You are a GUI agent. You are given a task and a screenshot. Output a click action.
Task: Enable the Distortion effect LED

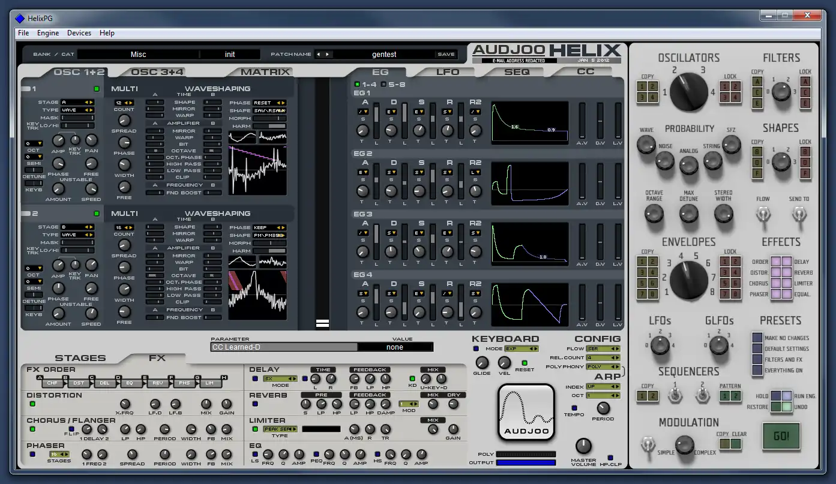pyautogui.click(x=32, y=404)
